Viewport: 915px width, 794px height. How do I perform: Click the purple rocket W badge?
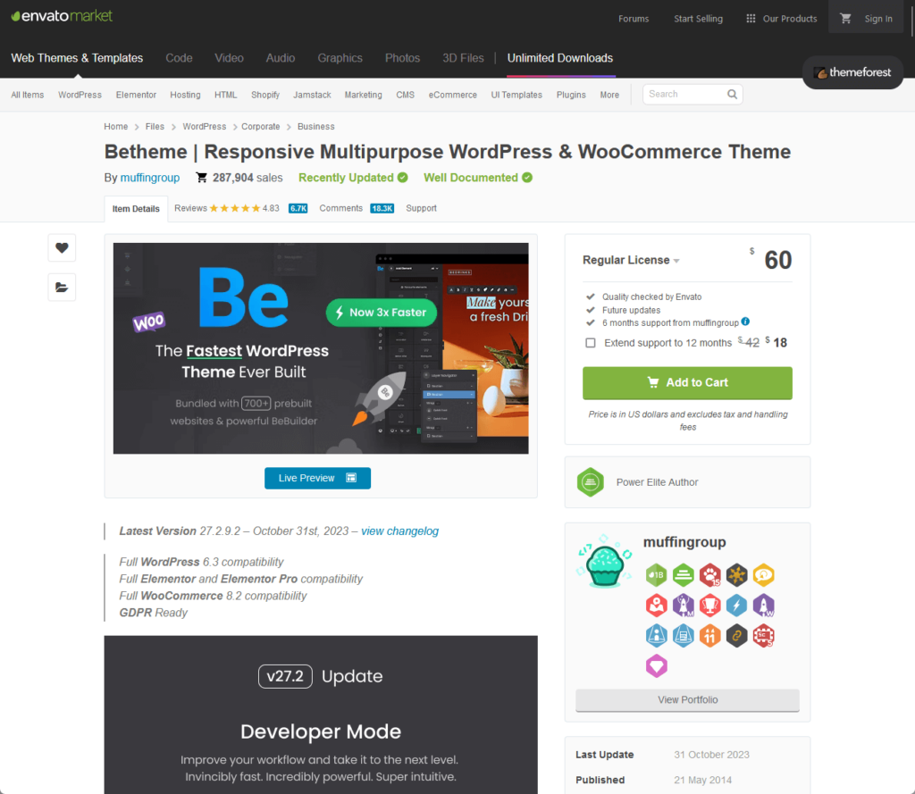[x=764, y=606]
